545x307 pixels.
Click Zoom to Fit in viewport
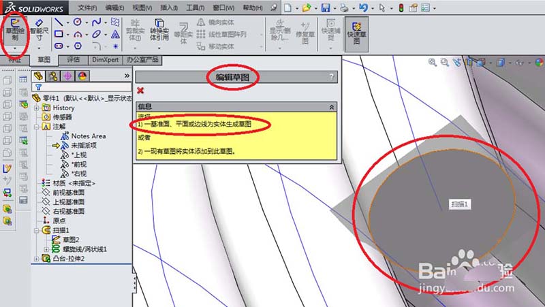coord(432,62)
